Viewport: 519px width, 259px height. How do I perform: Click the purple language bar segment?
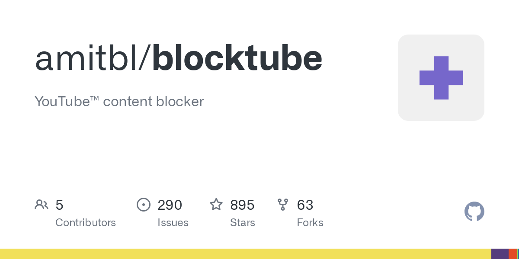point(500,254)
